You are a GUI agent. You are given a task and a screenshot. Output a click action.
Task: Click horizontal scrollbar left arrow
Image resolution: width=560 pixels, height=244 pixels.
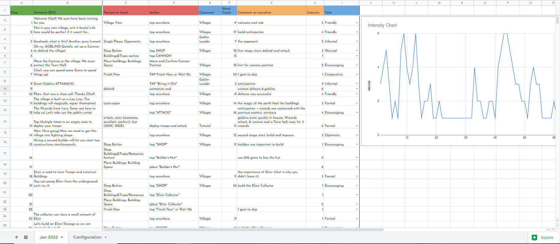(x=548, y=230)
